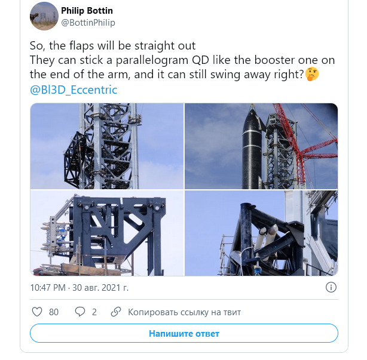Open the info icon beside the timestamp
This screenshot has width=367, height=360.
click(331, 287)
